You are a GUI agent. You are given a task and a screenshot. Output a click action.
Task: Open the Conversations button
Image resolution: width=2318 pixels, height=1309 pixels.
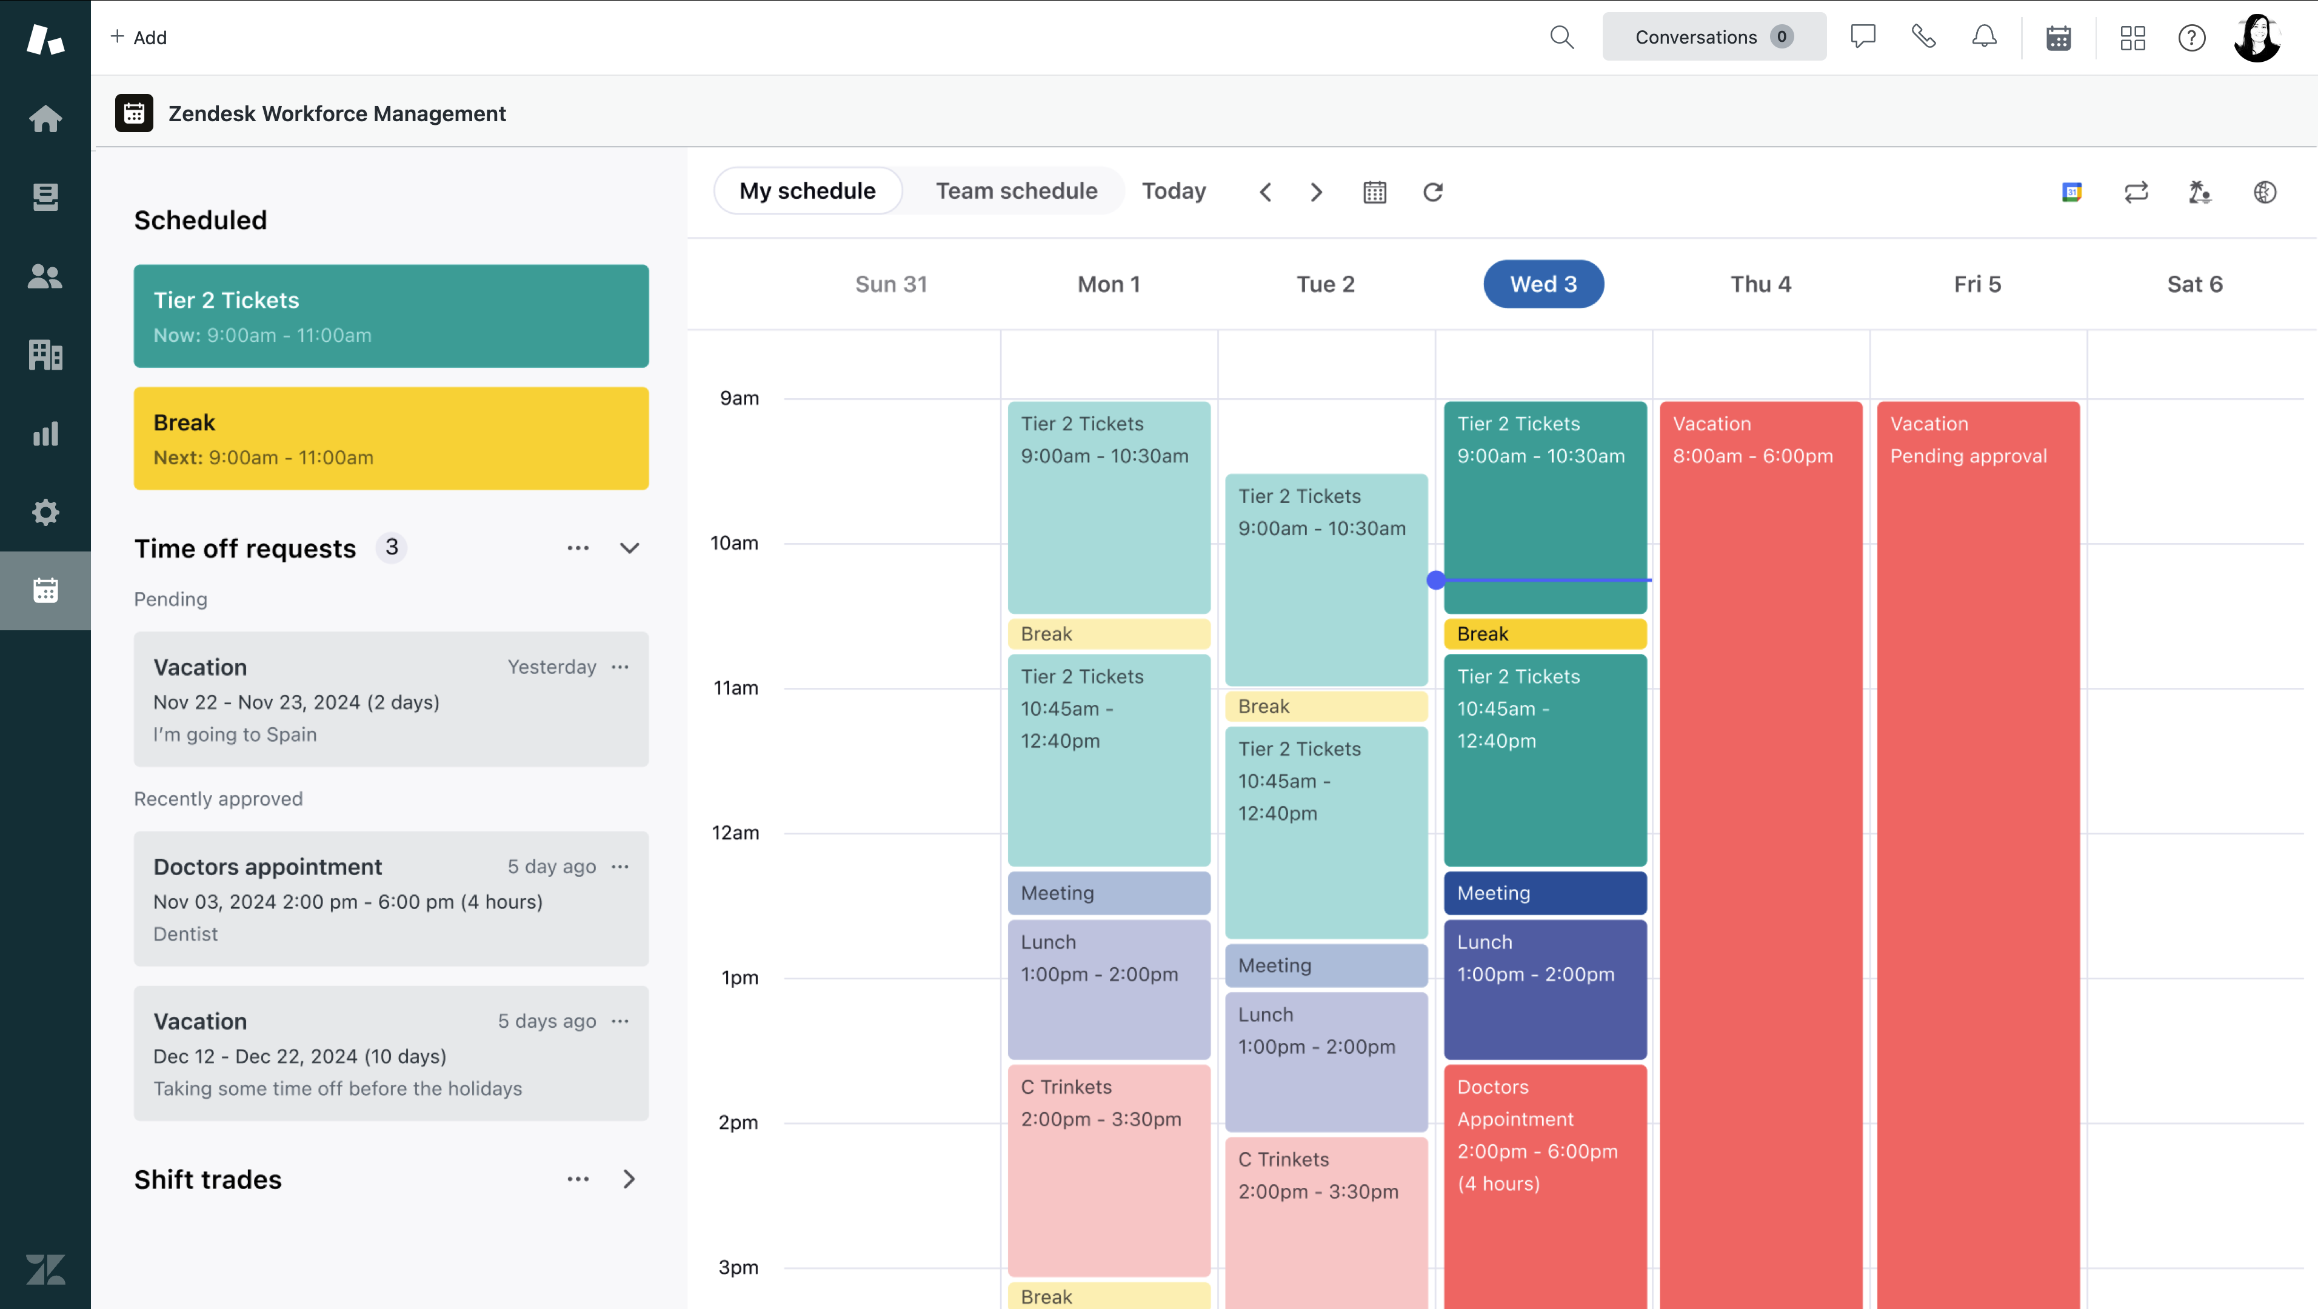1713,37
